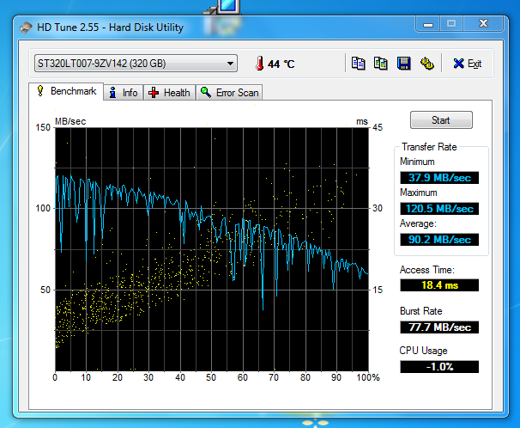
Task: Click the Average 90.2 MB/sec value
Action: pyautogui.click(x=438, y=240)
